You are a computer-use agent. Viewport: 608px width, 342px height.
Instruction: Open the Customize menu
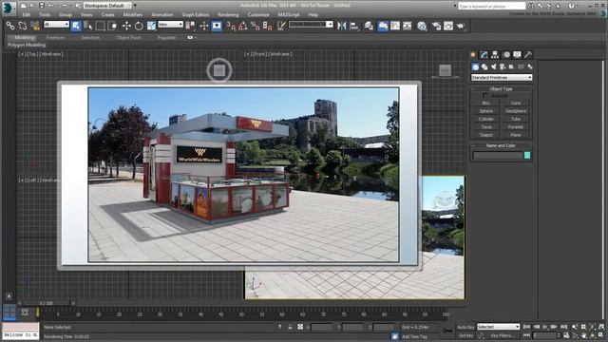(x=258, y=15)
